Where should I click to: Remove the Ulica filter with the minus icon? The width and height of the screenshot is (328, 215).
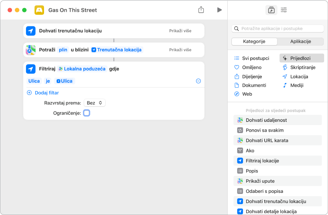coord(198,81)
